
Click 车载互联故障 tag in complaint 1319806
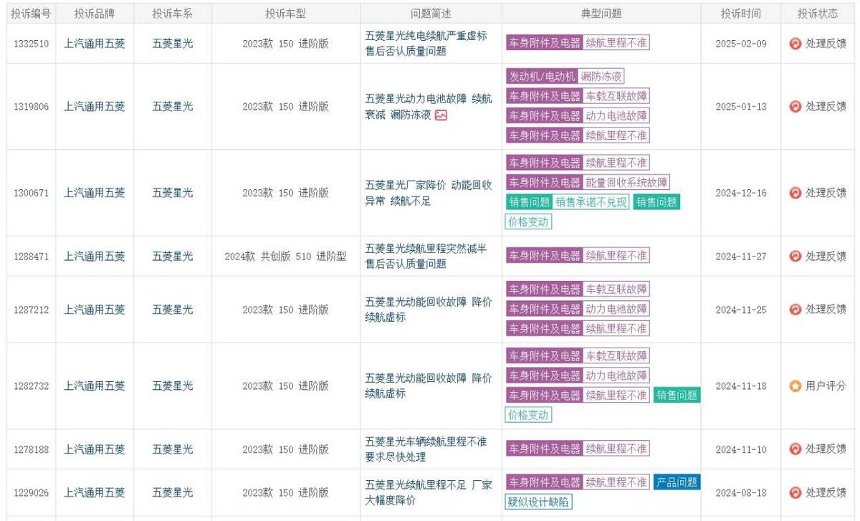click(x=616, y=96)
